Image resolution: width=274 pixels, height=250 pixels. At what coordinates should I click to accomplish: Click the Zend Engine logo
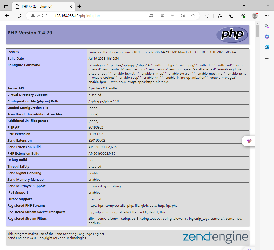pyautogui.click(x=215, y=237)
